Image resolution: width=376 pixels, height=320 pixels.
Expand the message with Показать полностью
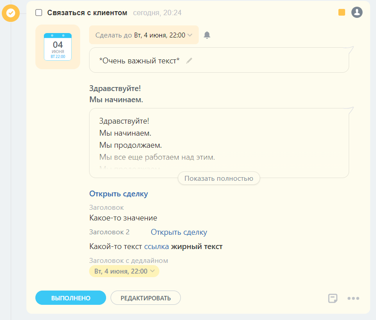click(x=218, y=178)
